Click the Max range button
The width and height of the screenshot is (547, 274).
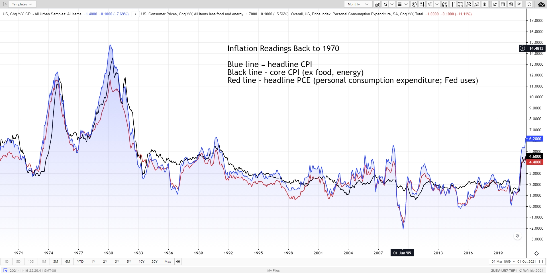168,261
